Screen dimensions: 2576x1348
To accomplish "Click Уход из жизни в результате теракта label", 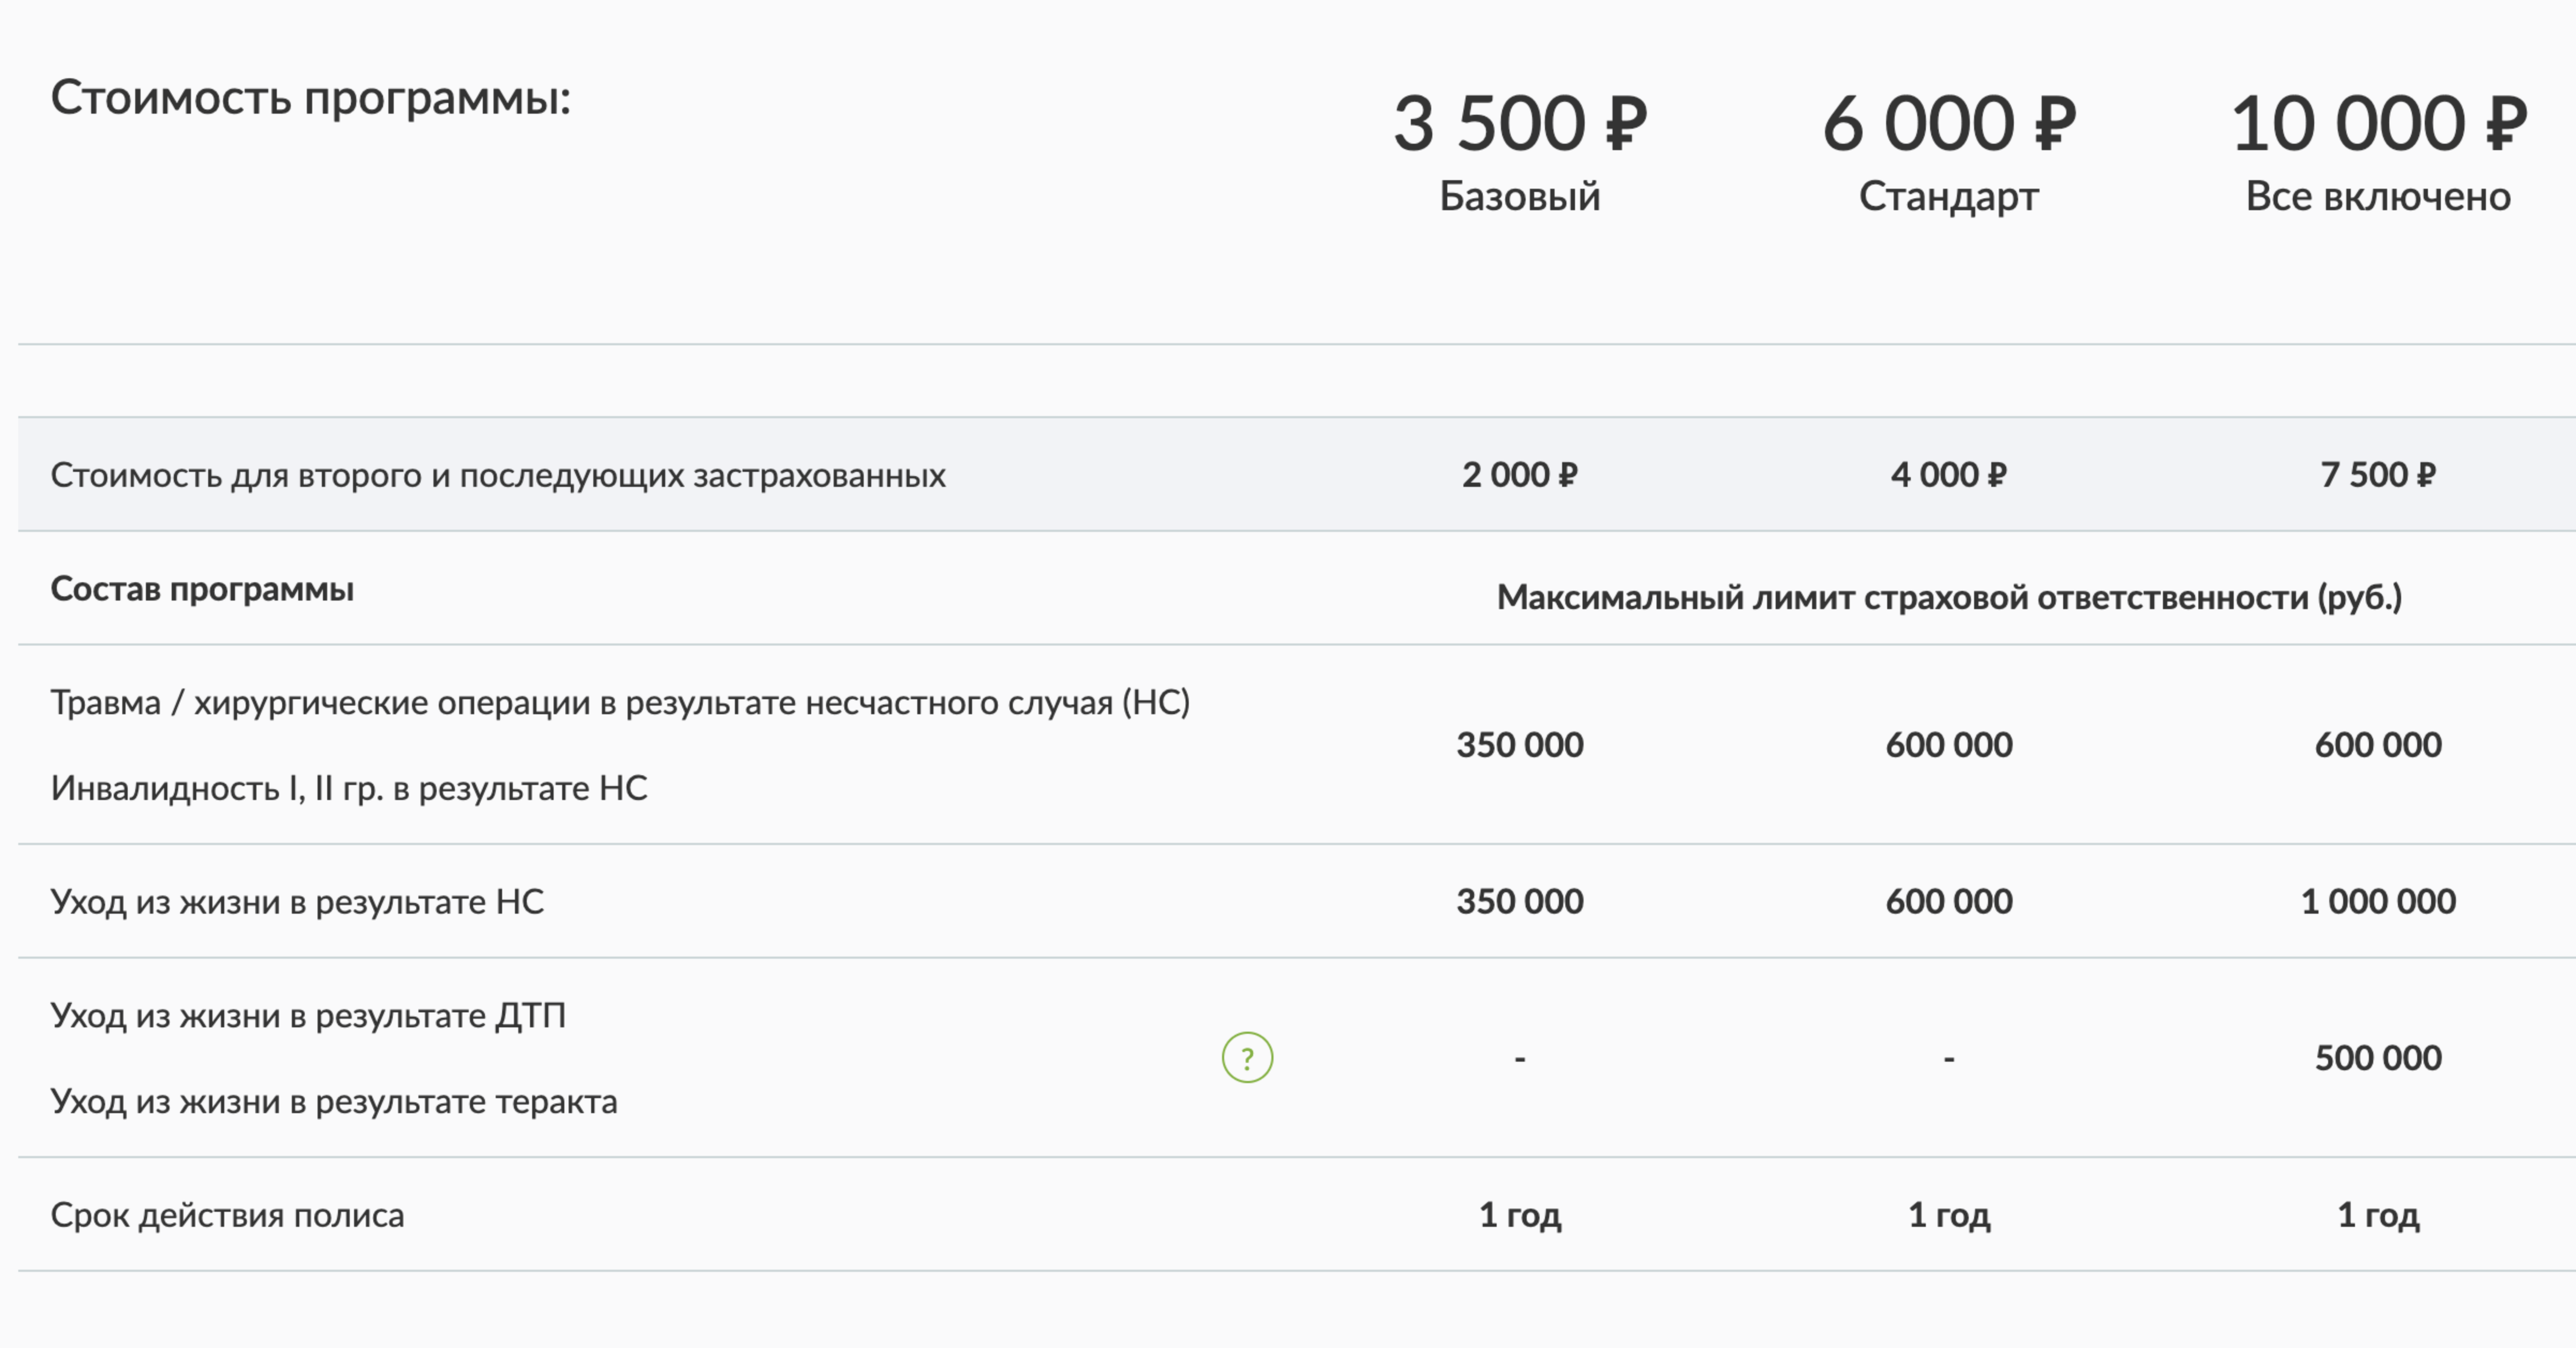I will click(x=334, y=1102).
